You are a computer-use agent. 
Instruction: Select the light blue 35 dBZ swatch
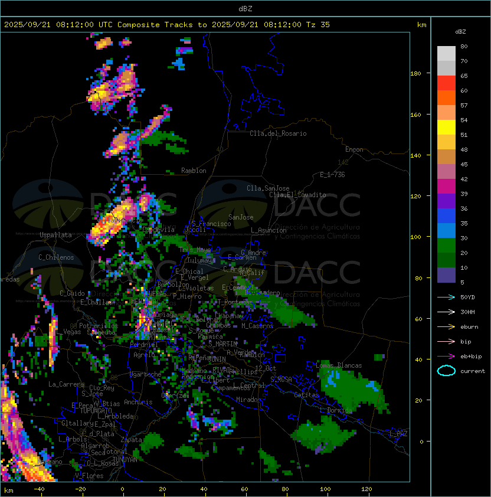point(446,230)
